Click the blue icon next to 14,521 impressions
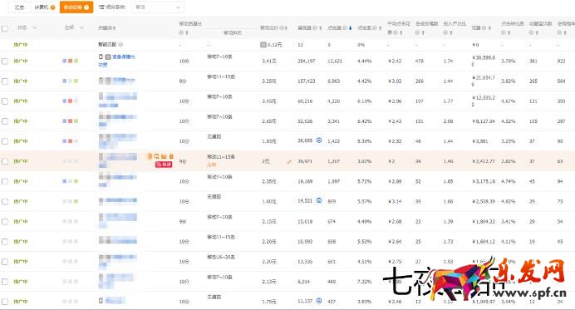This screenshot has height=310, width=575. click(319, 200)
